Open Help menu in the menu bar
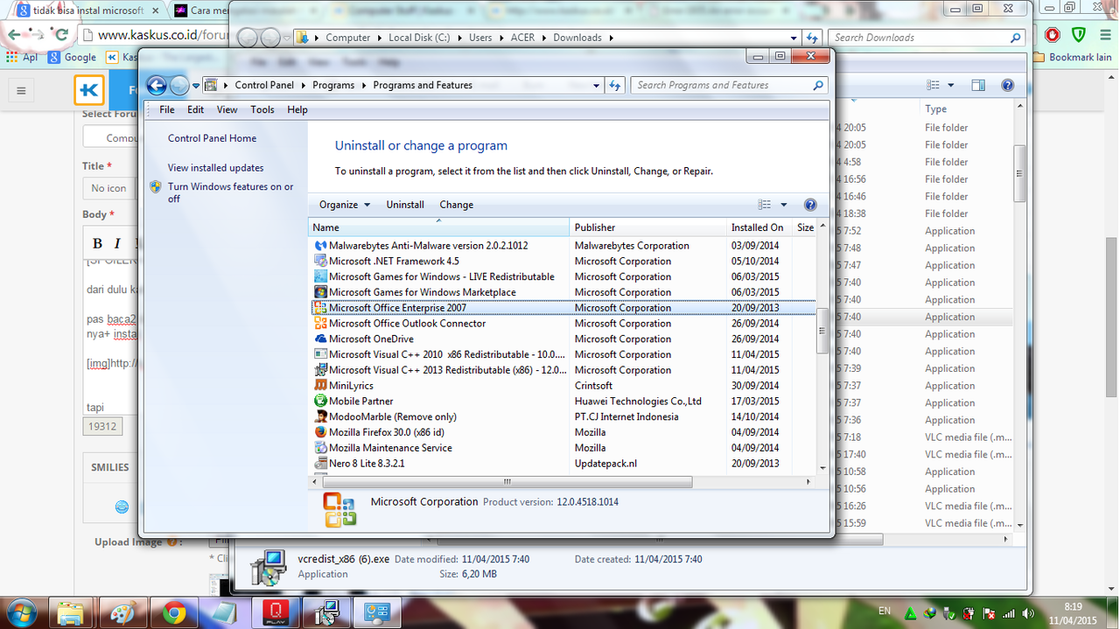The image size is (1120, 629). click(x=297, y=110)
